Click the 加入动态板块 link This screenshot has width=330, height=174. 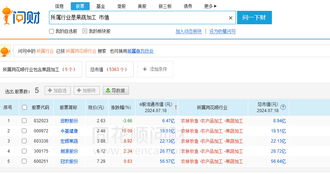188,31
